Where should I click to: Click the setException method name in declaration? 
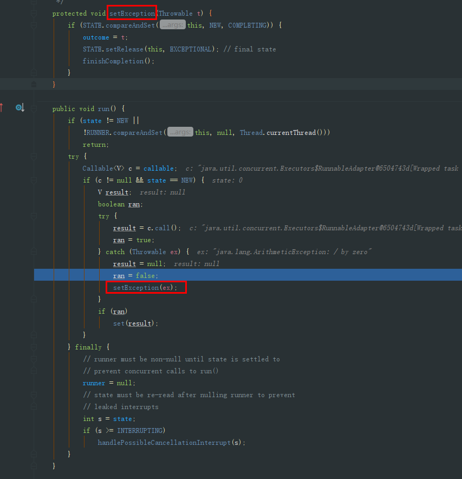132,14
